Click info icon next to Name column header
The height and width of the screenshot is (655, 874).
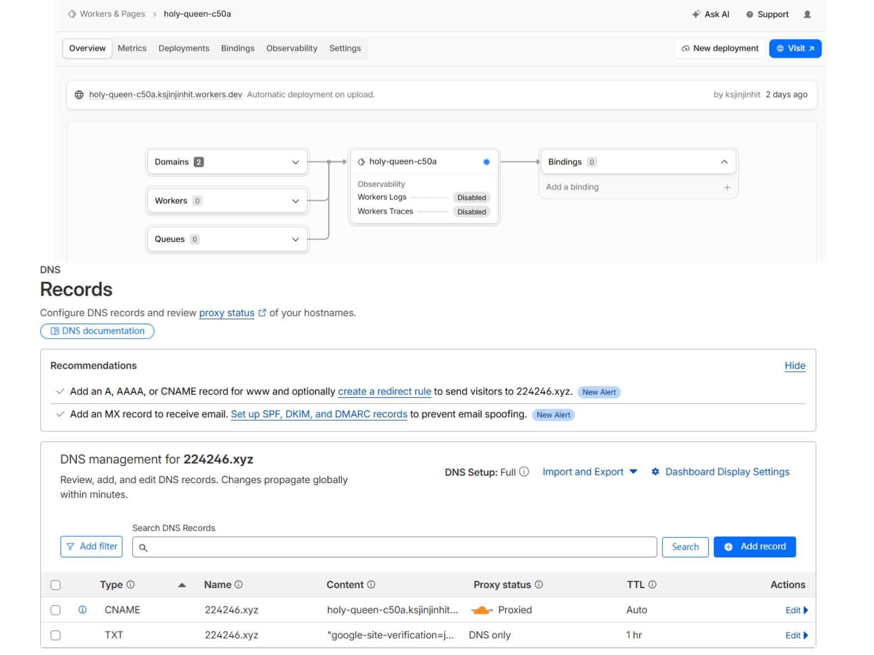tap(239, 585)
